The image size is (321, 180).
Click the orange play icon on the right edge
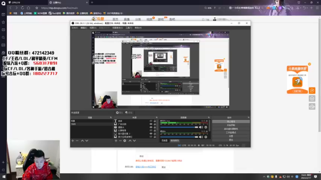tap(312, 90)
